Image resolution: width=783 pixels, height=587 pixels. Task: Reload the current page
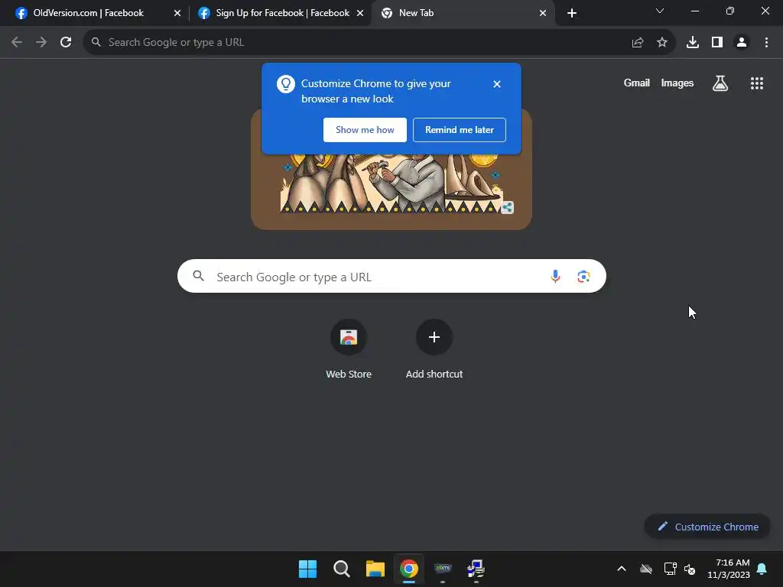66,43
